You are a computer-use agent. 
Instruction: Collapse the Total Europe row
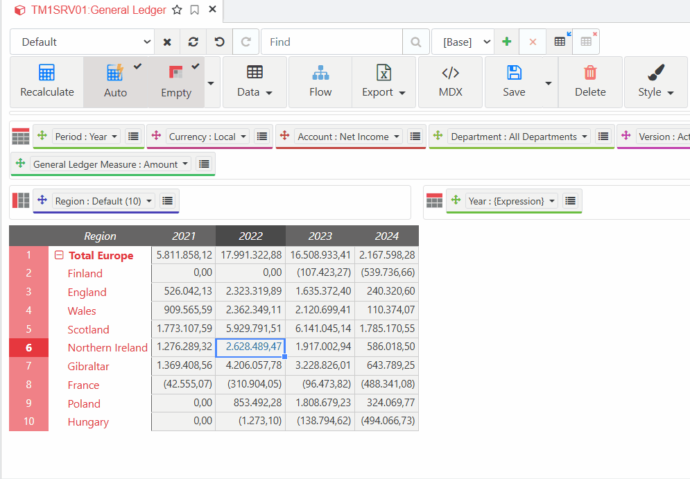59,255
